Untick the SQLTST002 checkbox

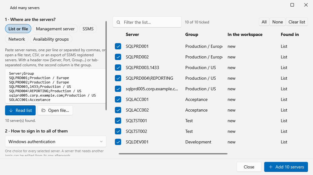click(x=118, y=131)
